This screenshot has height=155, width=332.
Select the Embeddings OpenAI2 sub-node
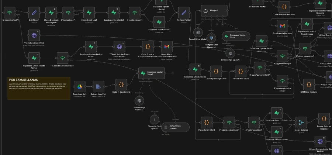click(x=139, y=101)
